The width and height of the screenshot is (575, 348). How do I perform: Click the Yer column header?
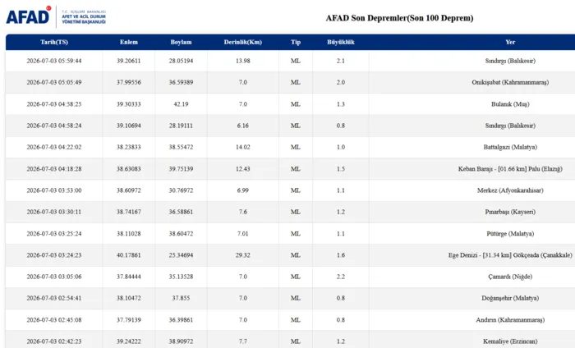click(x=510, y=42)
